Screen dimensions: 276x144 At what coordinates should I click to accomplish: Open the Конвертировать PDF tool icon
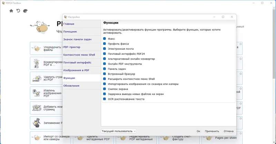click(37, 63)
